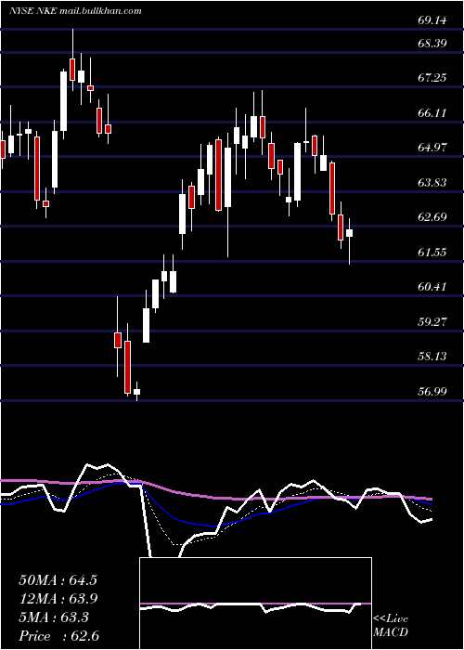This screenshot has height=650, width=464.
Task: Click the 12MA : 63.9 reading
Action: pos(58,599)
